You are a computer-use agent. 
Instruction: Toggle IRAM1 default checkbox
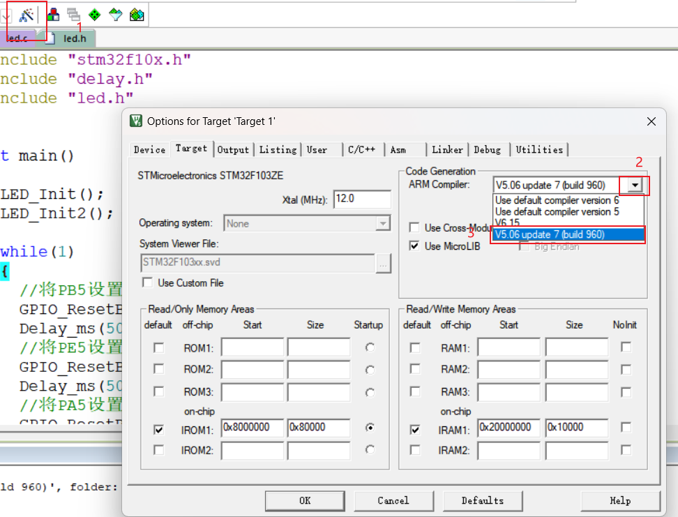point(415,430)
